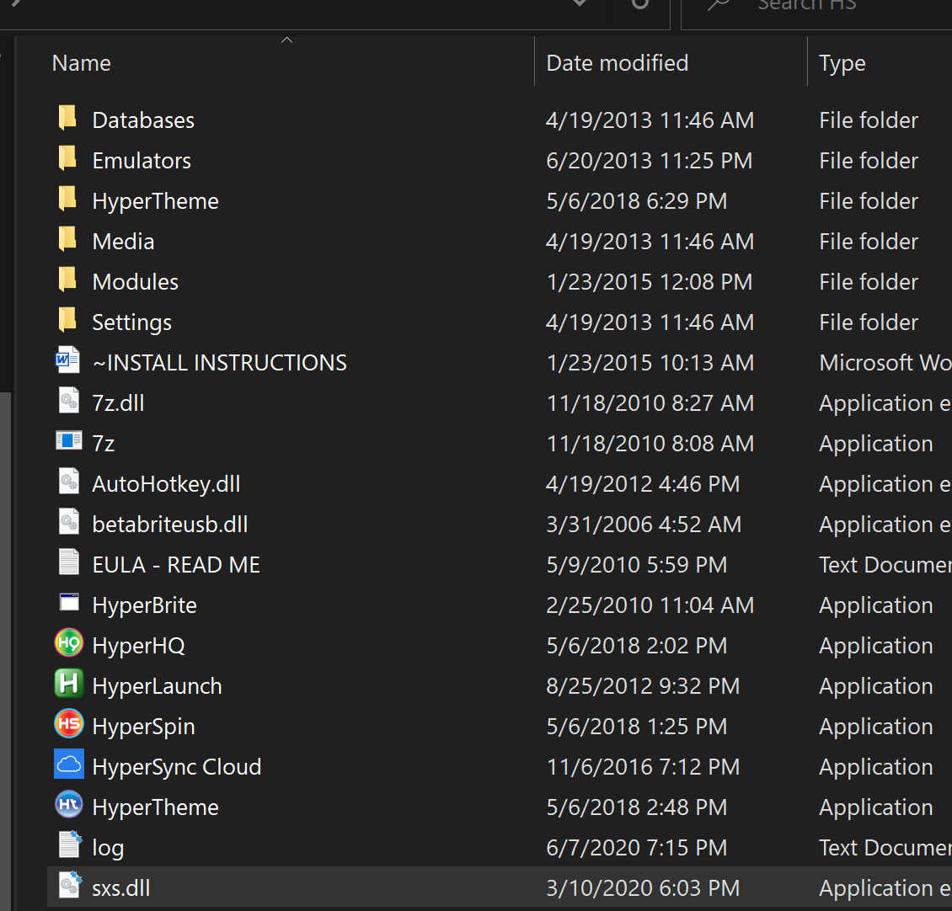Screen dimensions: 952x911
Task: Click the HyperSync Cloud icon
Action: click(68, 764)
